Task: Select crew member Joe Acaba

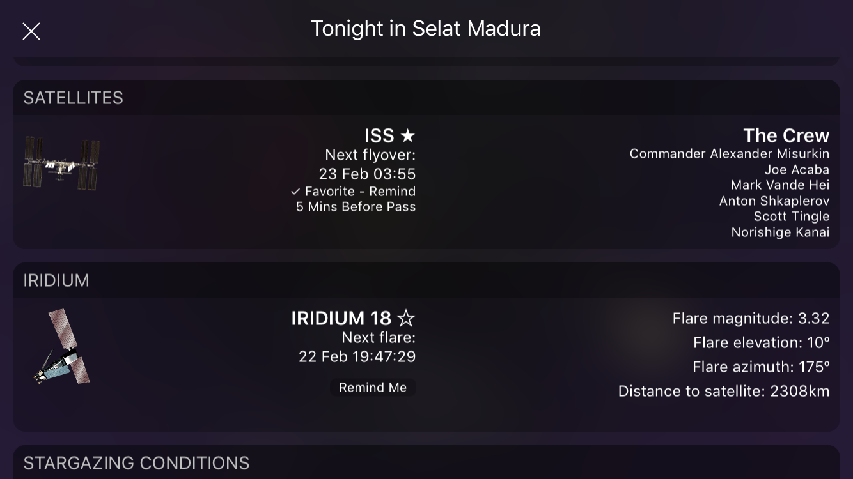Action: click(x=797, y=170)
